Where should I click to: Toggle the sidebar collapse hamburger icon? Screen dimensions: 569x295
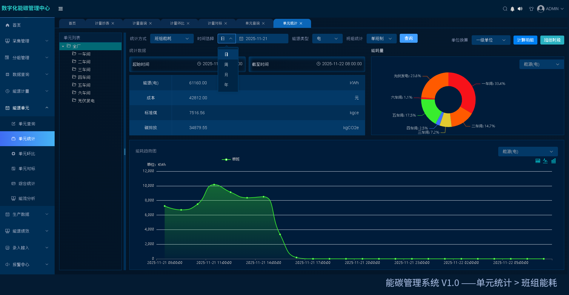61,9
